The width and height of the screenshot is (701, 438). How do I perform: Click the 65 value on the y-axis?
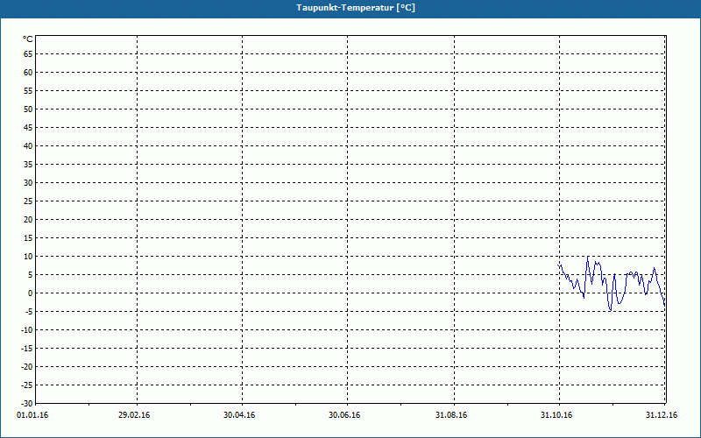tap(27, 53)
